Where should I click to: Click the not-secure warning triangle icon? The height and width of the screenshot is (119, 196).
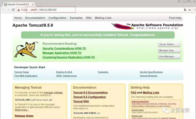click(x=19, y=10)
